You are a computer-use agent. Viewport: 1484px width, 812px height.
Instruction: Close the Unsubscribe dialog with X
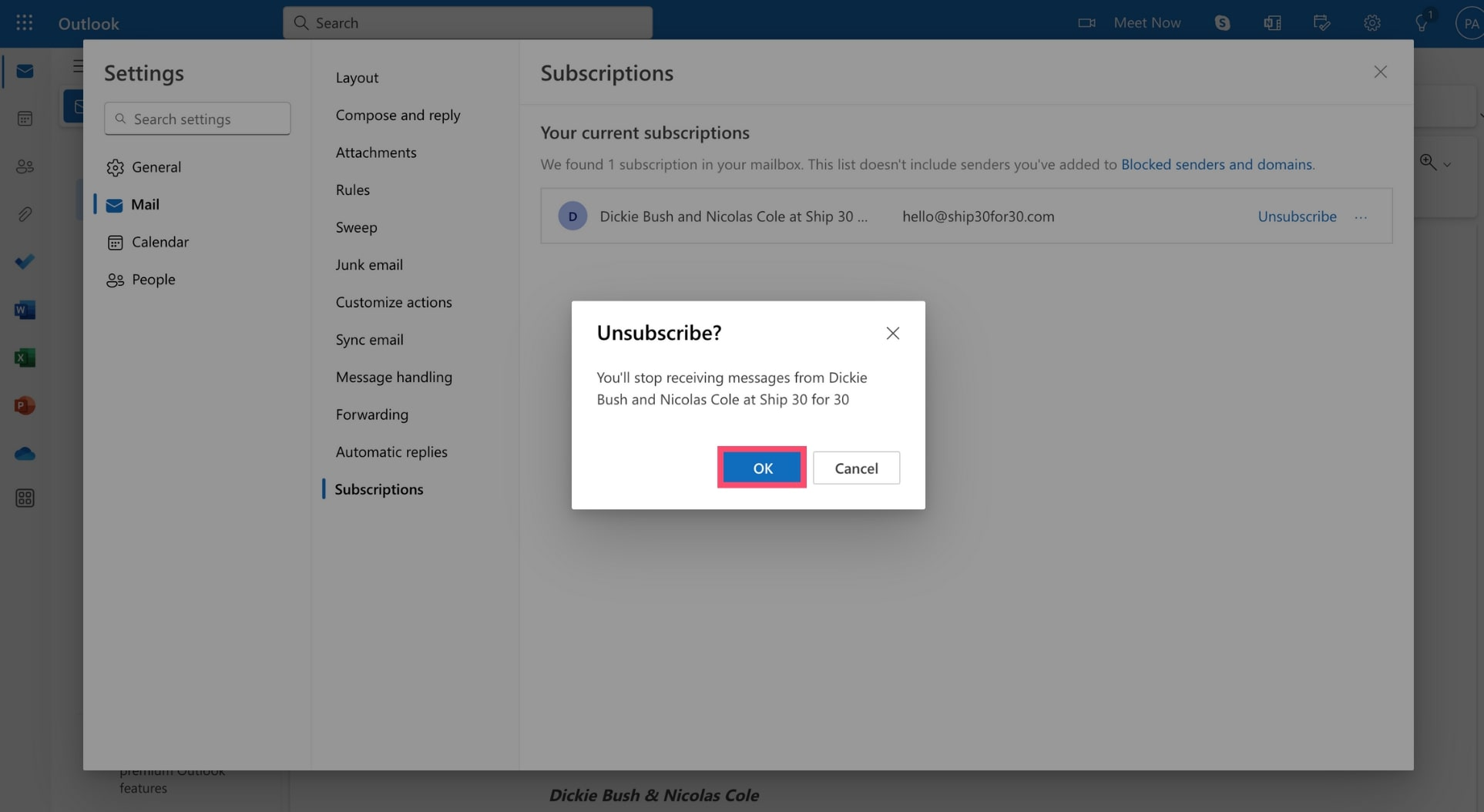(892, 333)
